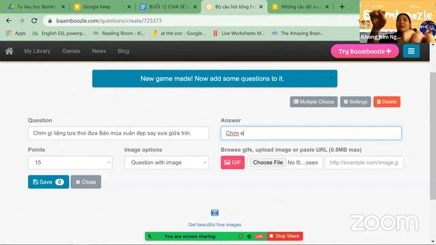This screenshot has height=245, width=436.
Task: Click the Zoom participant video thumbnail
Action: tap(398, 21)
